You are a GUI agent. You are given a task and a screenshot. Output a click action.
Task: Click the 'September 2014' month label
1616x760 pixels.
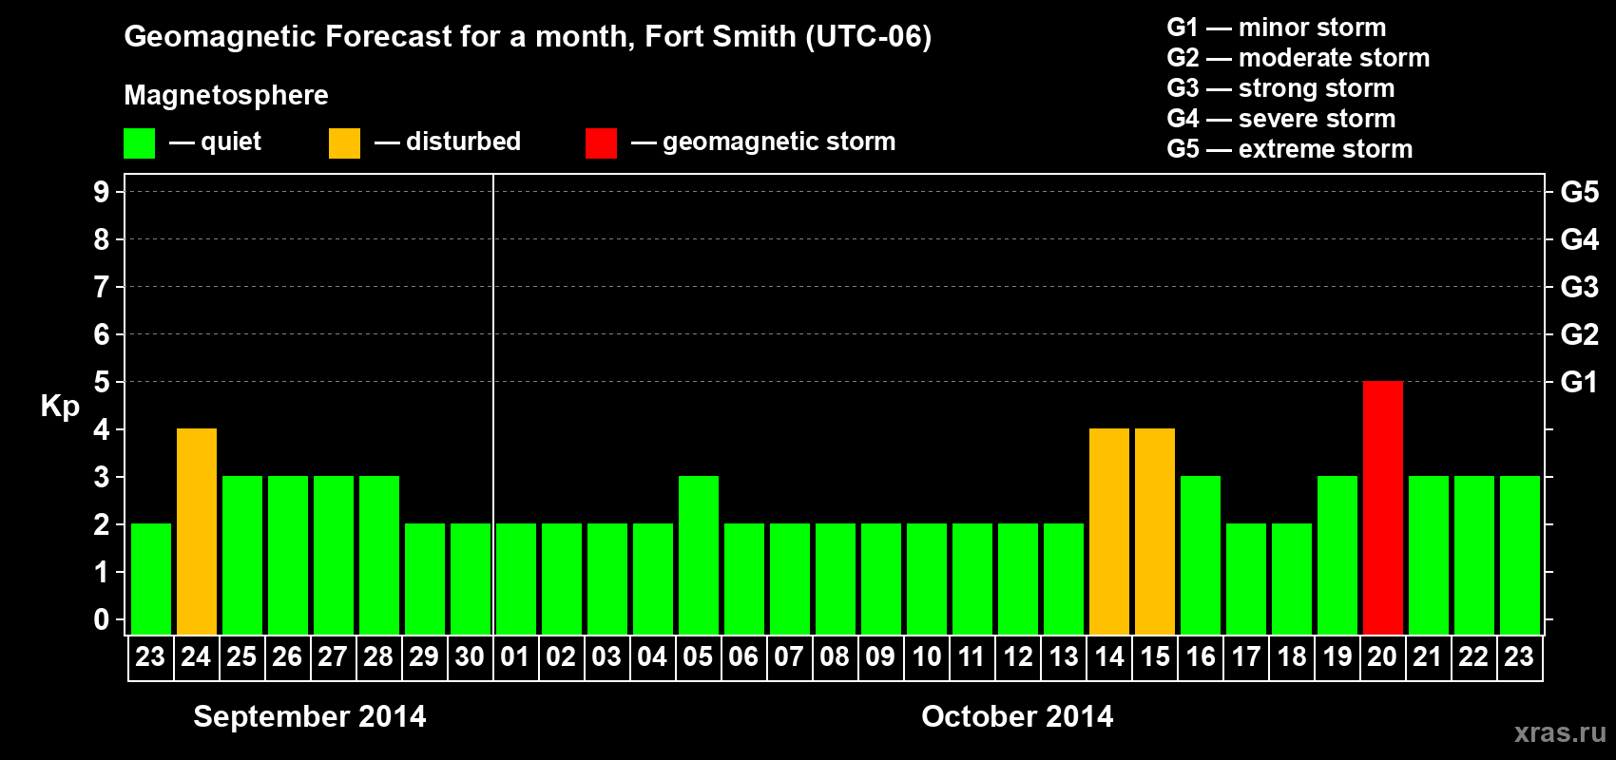[310, 716]
